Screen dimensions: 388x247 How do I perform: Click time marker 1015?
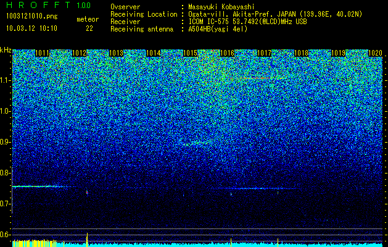point(190,53)
